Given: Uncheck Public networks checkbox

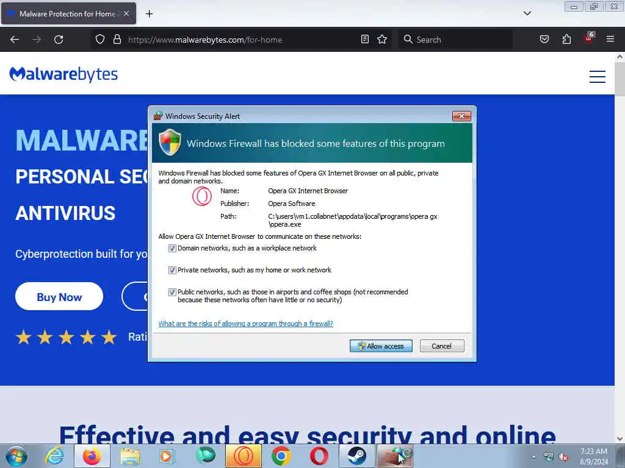Looking at the screenshot, I should (172, 292).
